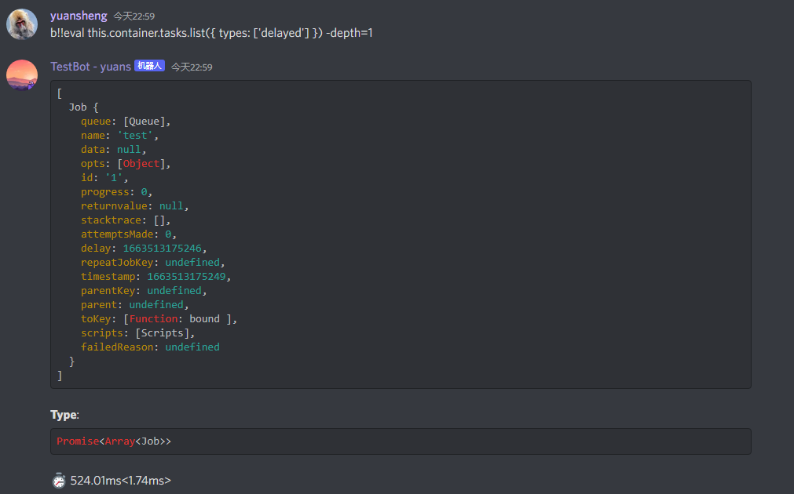Click the b!!eval command message text
Screen dimensions: 794x494
tap(210, 33)
